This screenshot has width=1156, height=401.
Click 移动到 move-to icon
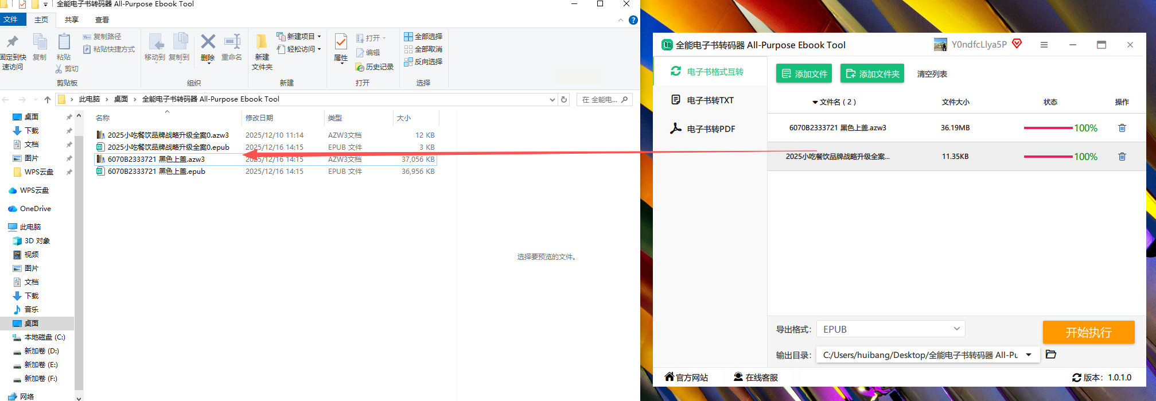[155, 42]
